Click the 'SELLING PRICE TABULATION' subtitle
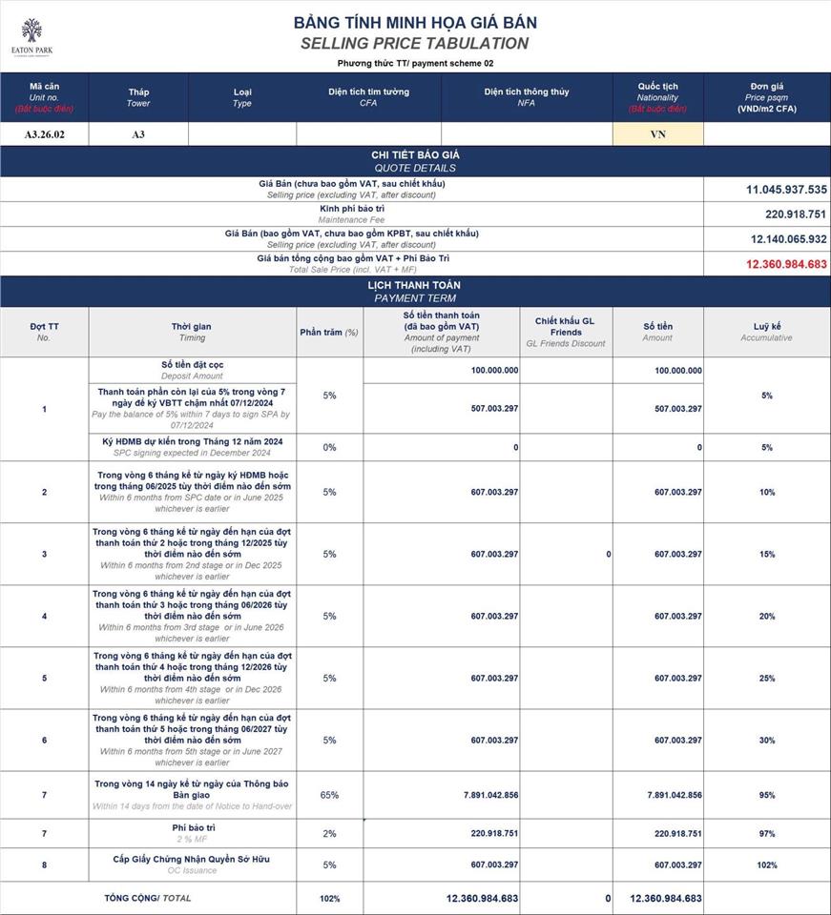The width and height of the screenshot is (831, 915). (x=415, y=43)
